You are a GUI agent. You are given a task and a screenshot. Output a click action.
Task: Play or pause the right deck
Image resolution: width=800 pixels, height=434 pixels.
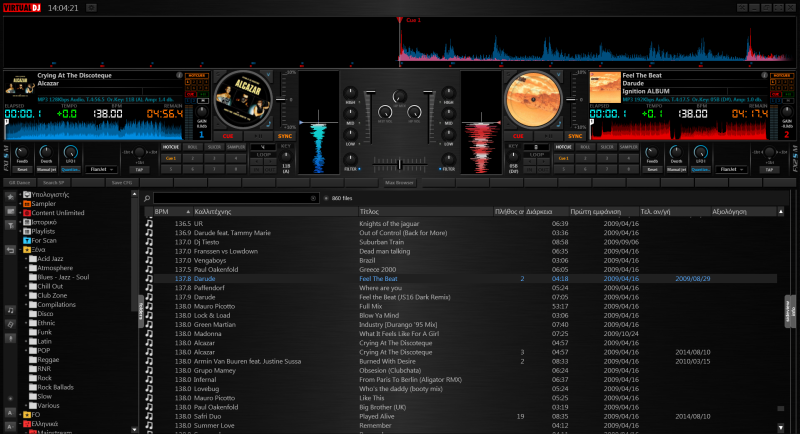tap(548, 136)
